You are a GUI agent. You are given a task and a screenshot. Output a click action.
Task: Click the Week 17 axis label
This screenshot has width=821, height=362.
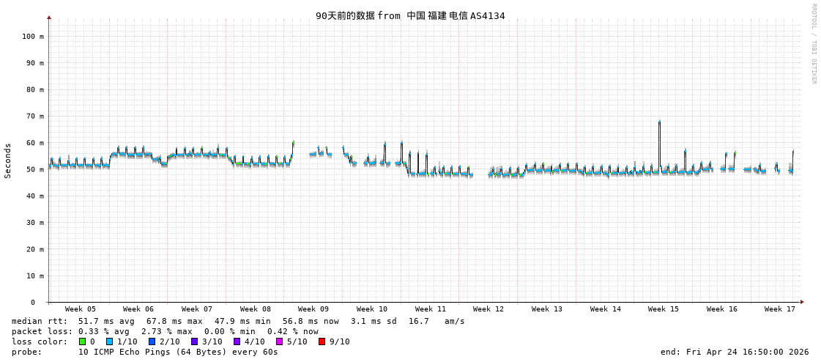pyautogui.click(x=780, y=309)
